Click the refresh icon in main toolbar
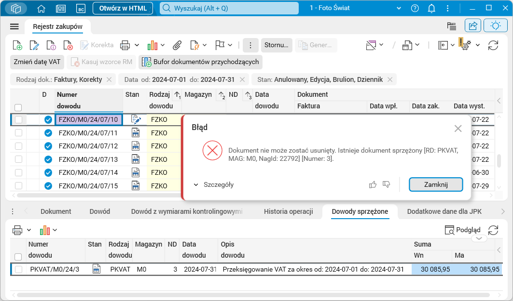Image resolution: width=513 pixels, height=301 pixels. click(493, 45)
